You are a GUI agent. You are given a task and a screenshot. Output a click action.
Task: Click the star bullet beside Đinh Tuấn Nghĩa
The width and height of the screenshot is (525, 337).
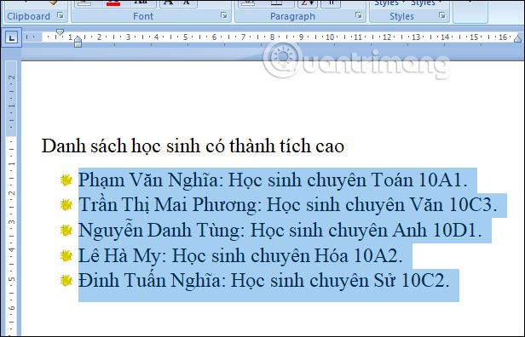[66, 281]
